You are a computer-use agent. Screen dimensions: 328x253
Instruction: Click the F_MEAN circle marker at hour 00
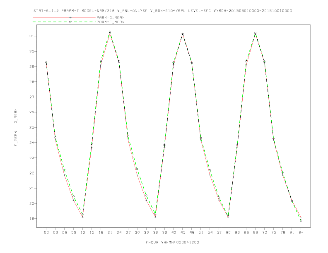pyautogui.click(x=46, y=62)
